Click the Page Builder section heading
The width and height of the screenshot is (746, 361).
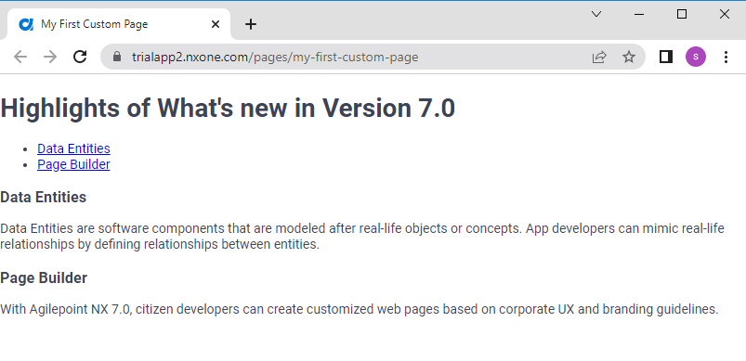44,277
